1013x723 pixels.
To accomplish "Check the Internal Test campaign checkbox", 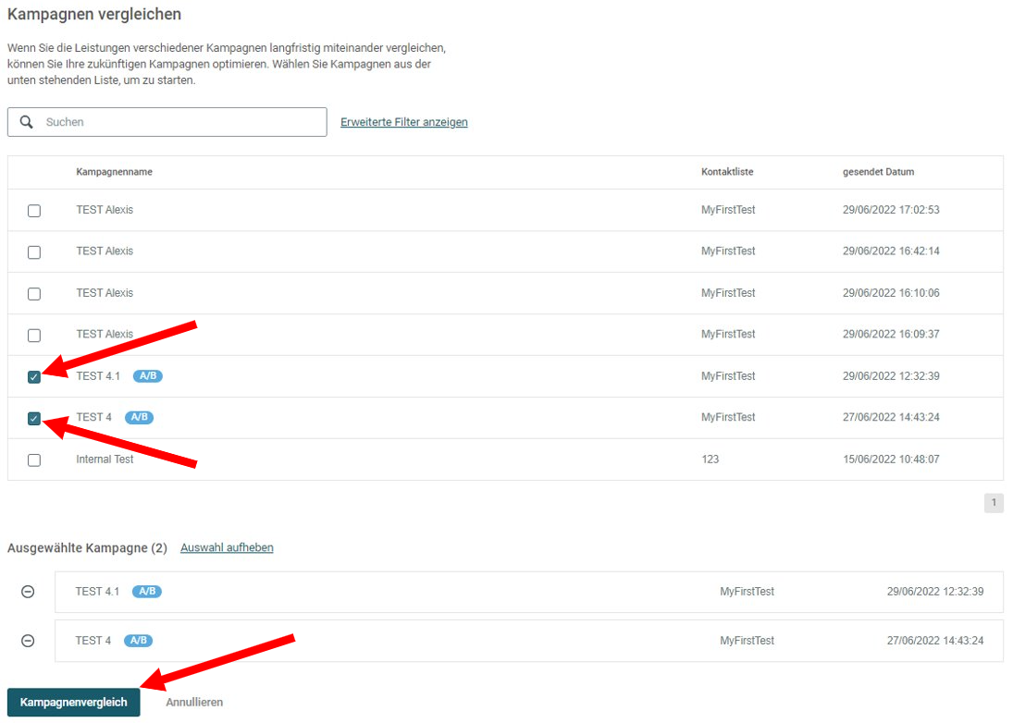I will [x=34, y=460].
